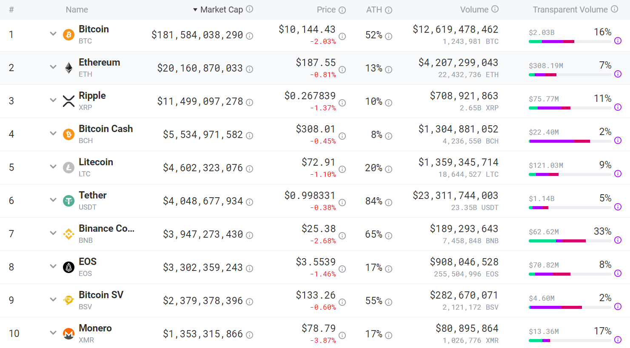Click the Tether green logo icon
630x348 pixels.
click(x=68, y=201)
